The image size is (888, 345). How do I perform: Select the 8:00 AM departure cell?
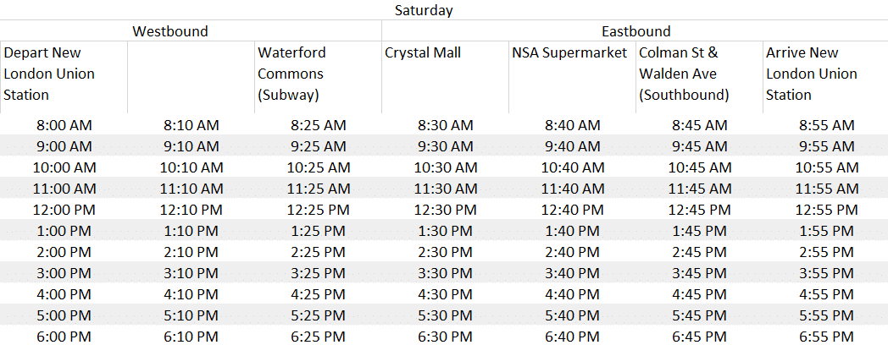coord(64,124)
